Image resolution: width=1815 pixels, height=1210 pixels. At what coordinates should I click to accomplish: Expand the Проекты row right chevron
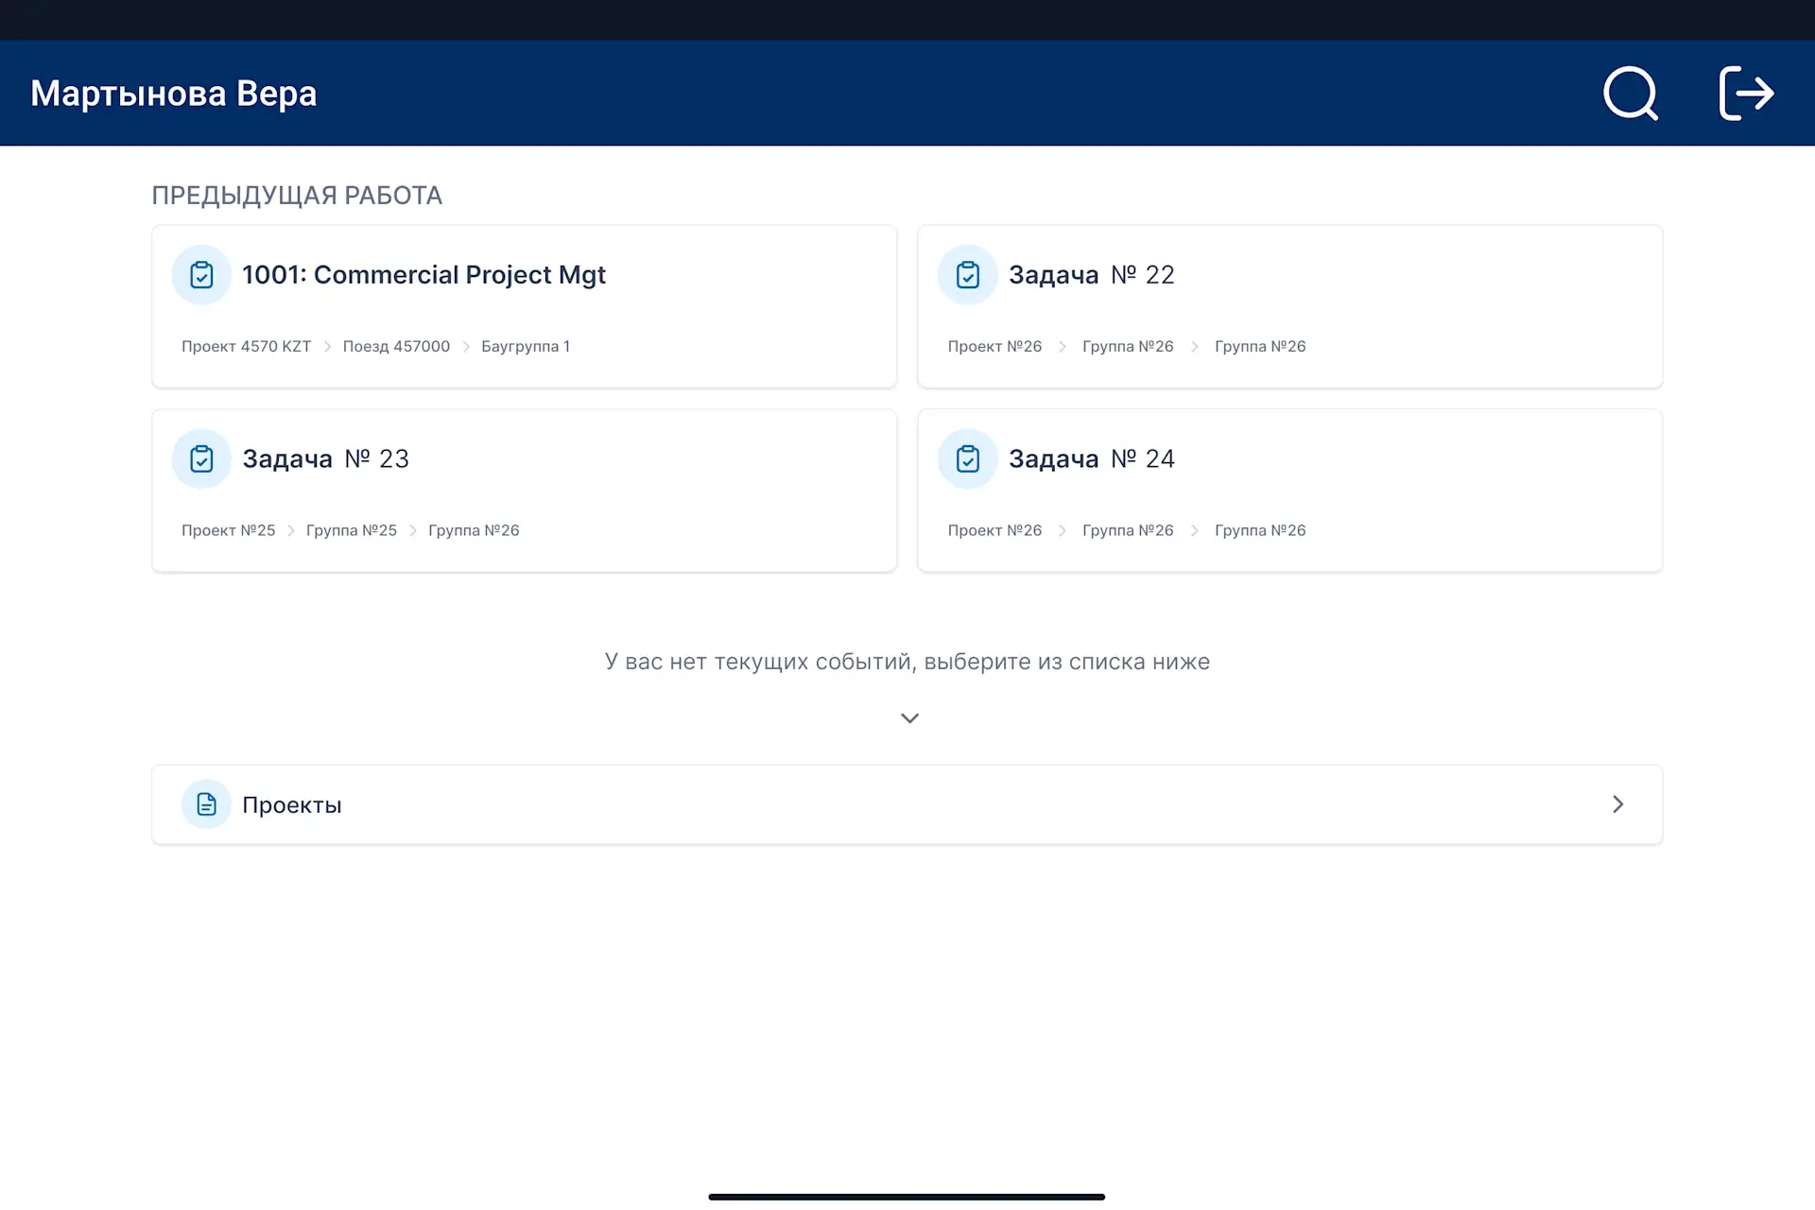coord(1617,804)
